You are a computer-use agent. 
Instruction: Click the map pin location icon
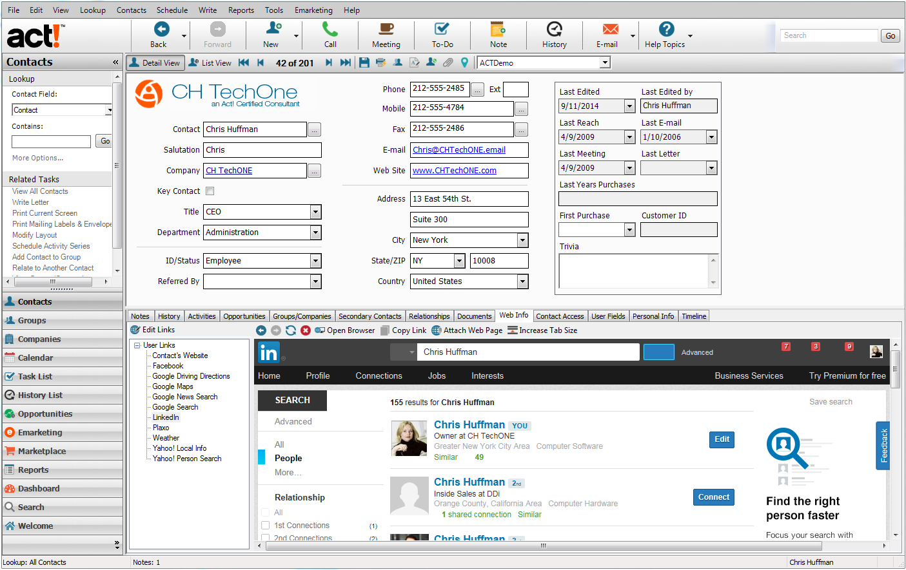(x=464, y=62)
